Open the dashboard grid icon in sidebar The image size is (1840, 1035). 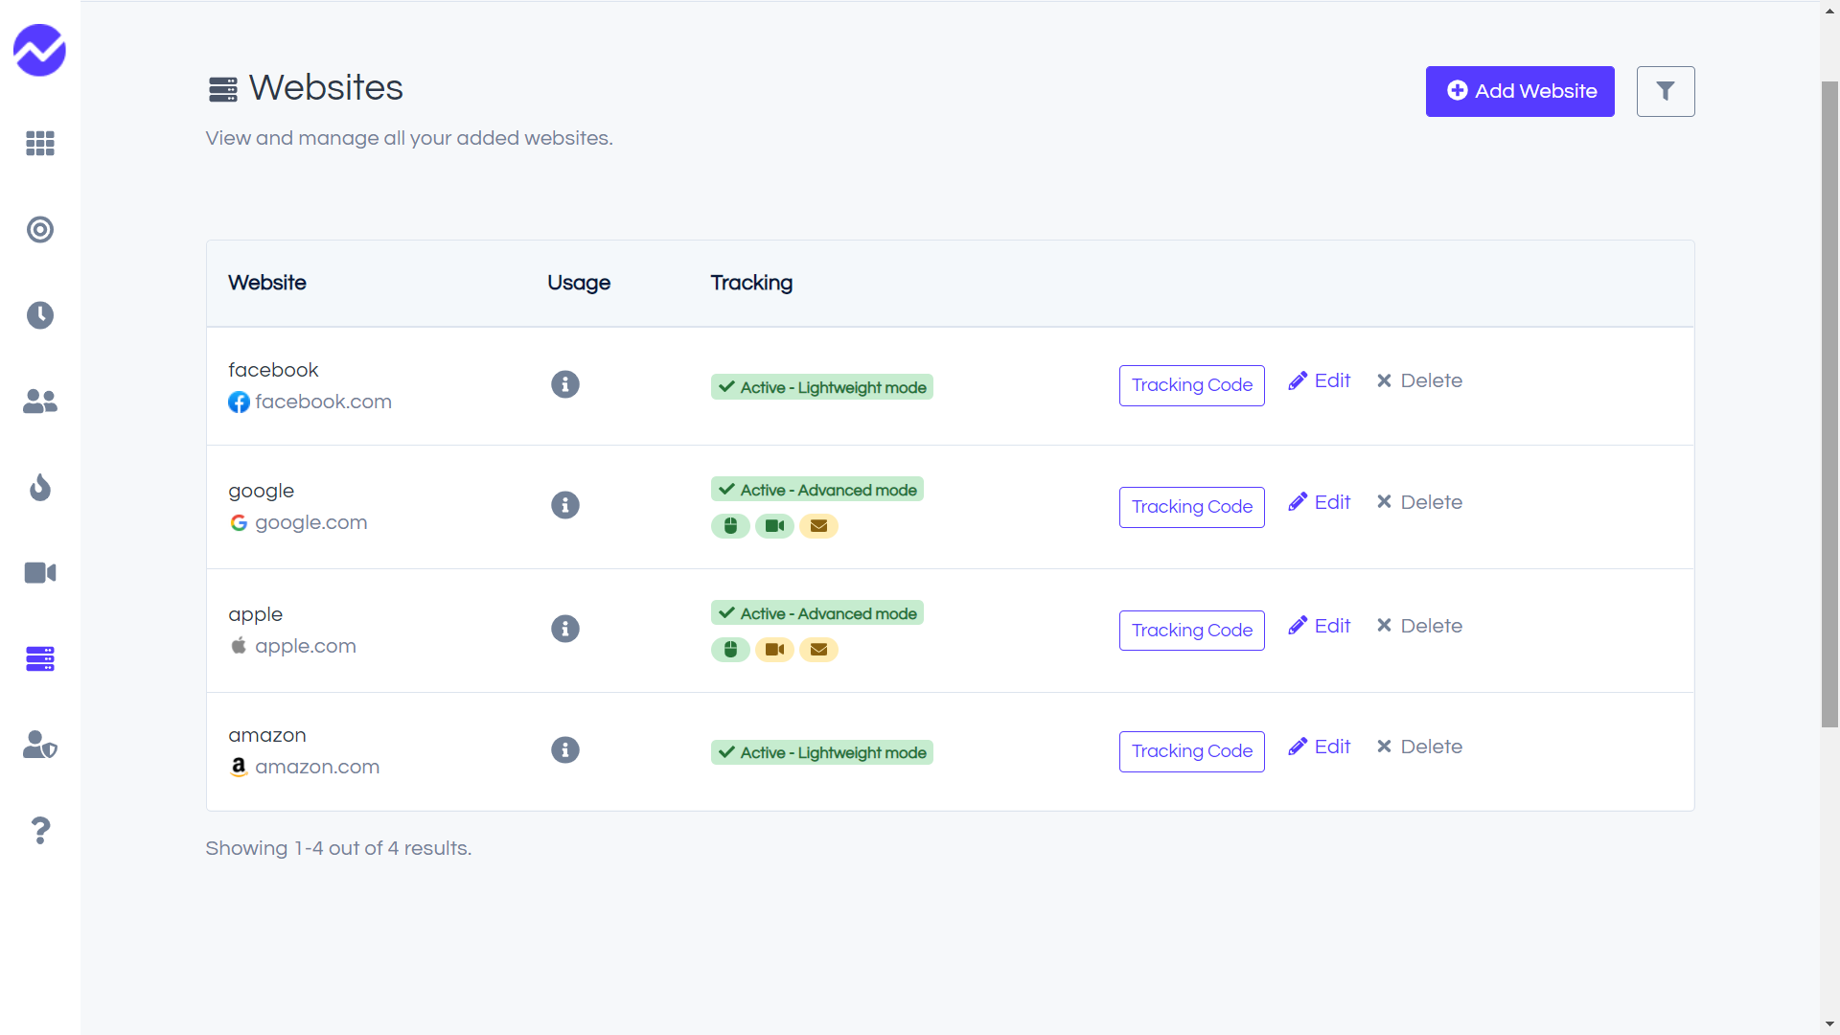pyautogui.click(x=39, y=144)
